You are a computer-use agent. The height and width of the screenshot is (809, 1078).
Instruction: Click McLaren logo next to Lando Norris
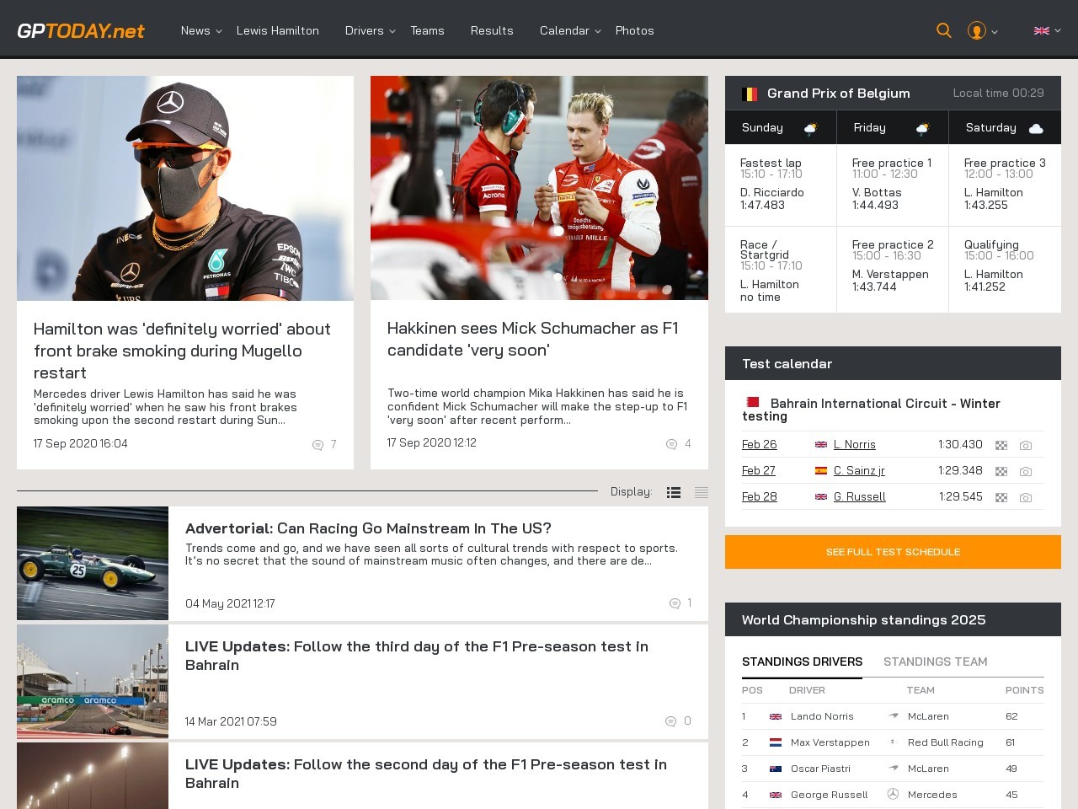pos(894,715)
